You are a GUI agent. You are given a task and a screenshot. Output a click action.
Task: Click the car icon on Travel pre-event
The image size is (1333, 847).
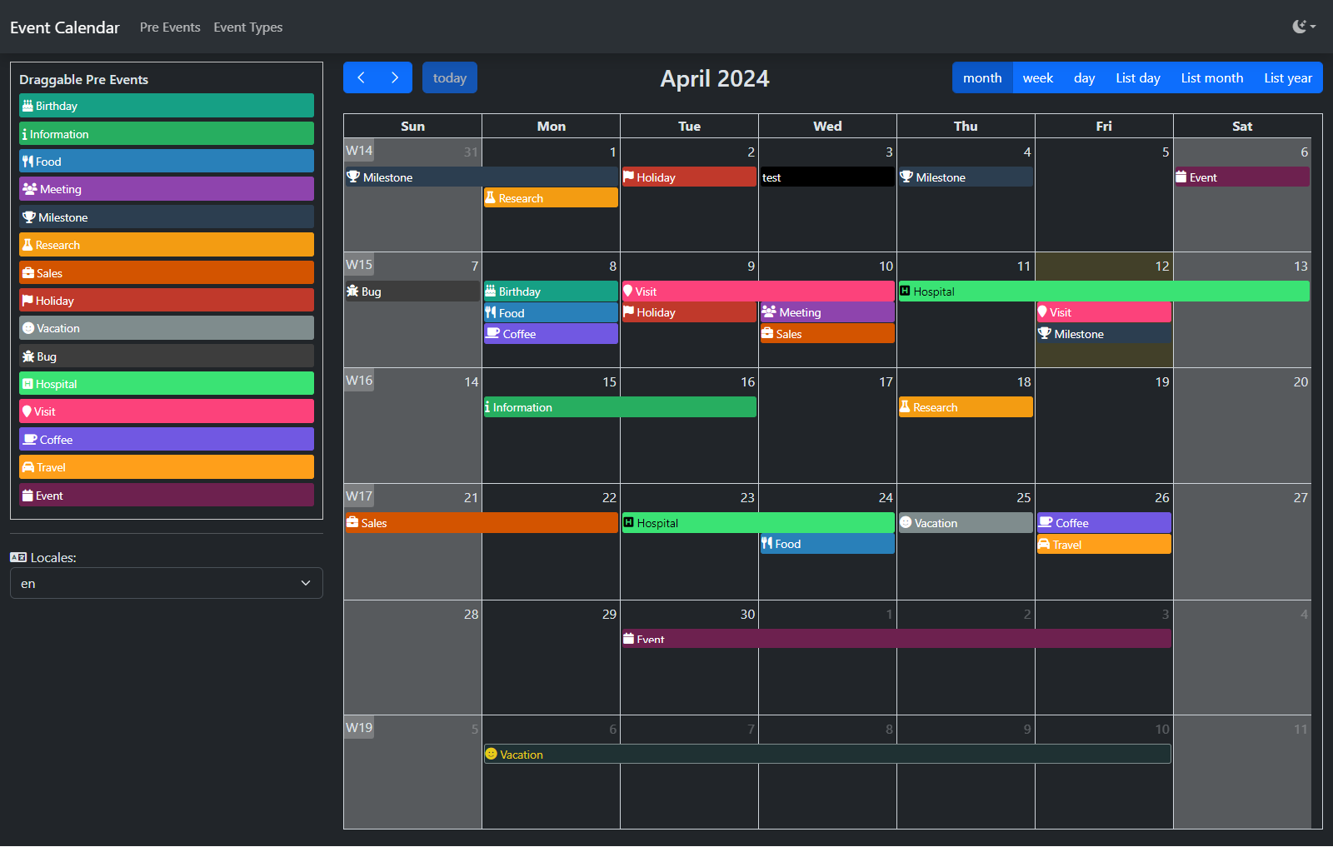coord(28,467)
